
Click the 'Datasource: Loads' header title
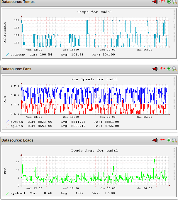[x=17, y=140]
